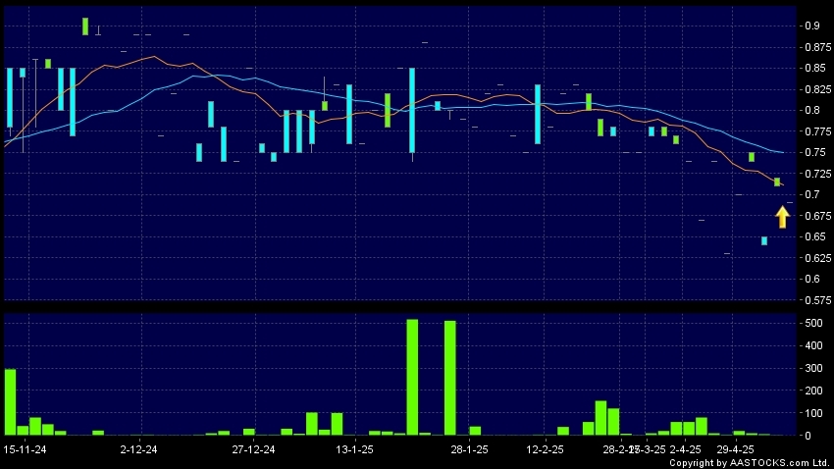Select the green candlestick near the 0.9 level
Viewport: 834px width, 469px height.
coord(85,26)
